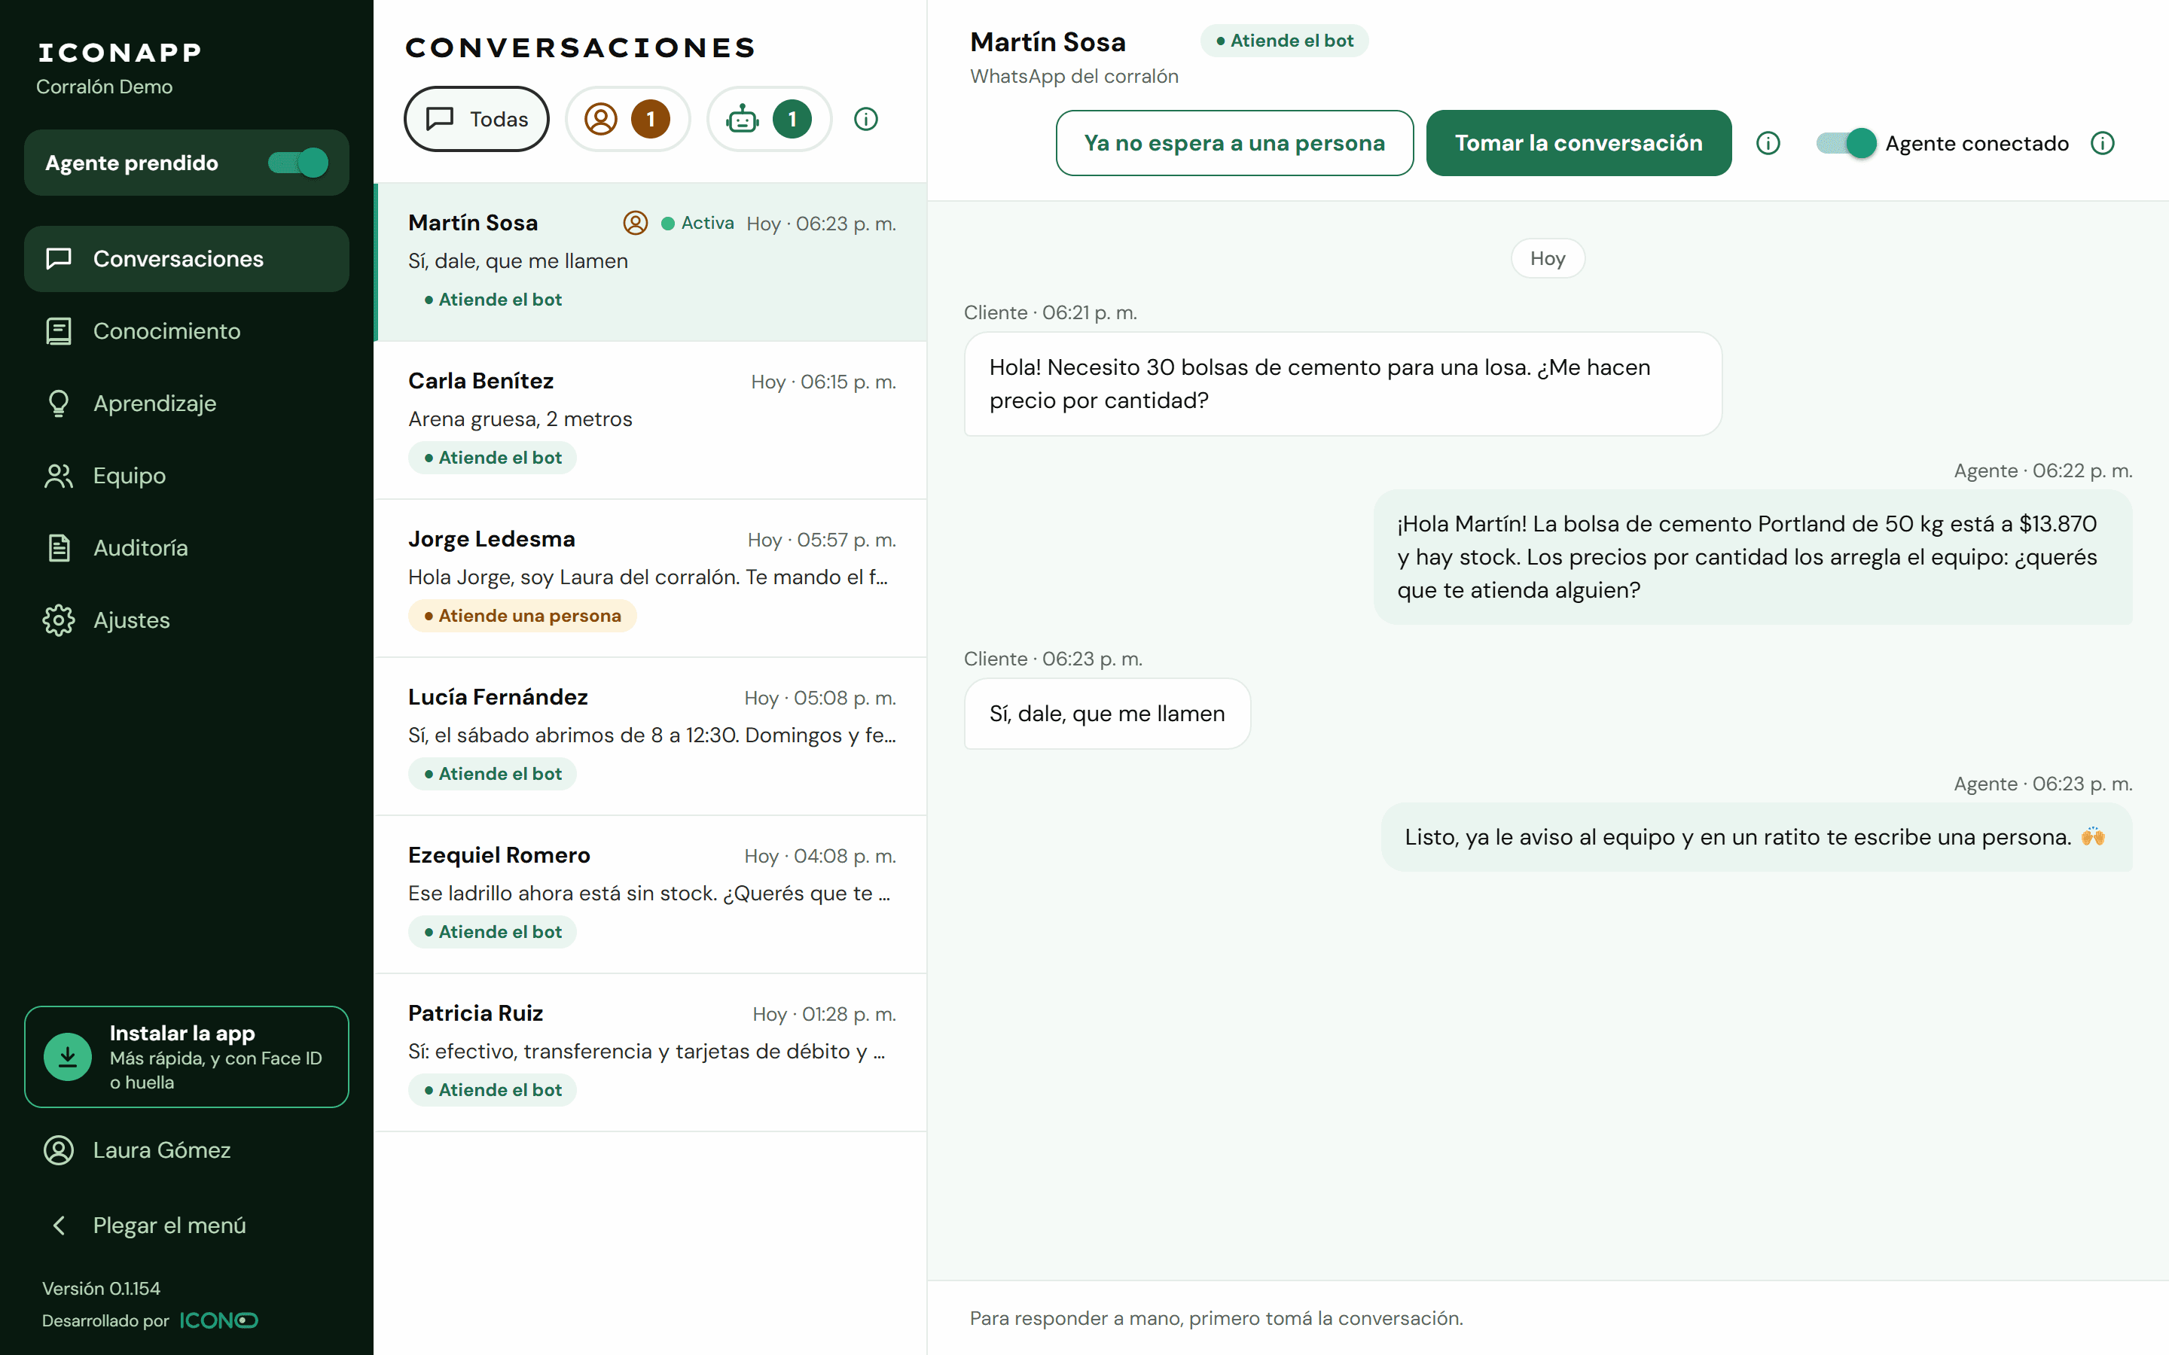The image size is (2169, 1355).
Task: Click the Instalar la app title text
Action: (x=182, y=1034)
